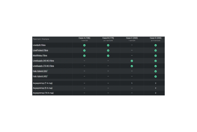197x132 pixels.
Task: Select the 'Акумулятор (9 А·год)' row label
Action: [x=42, y=88]
